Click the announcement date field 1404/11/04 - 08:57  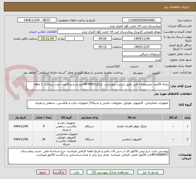37,20
